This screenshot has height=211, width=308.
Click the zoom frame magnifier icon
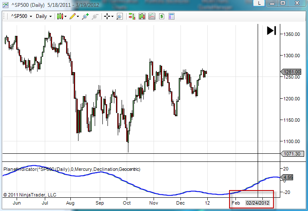pyautogui.click(x=119, y=17)
